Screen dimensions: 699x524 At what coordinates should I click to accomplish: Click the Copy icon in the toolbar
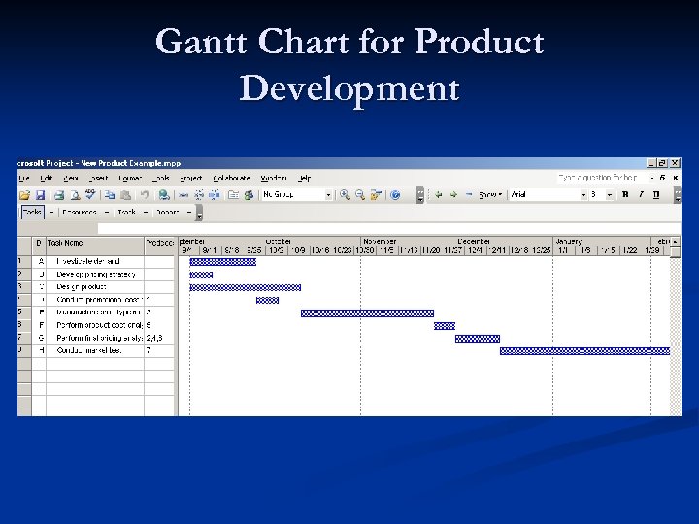click(110, 195)
